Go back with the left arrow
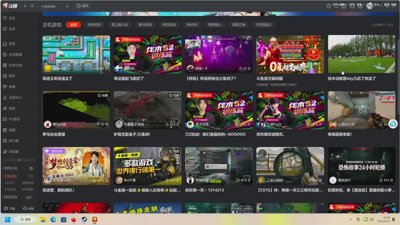 click(25, 6)
